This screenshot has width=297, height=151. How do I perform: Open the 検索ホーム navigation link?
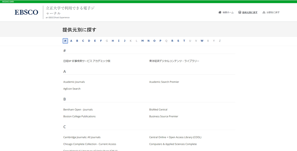pyautogui.click(x=228, y=13)
